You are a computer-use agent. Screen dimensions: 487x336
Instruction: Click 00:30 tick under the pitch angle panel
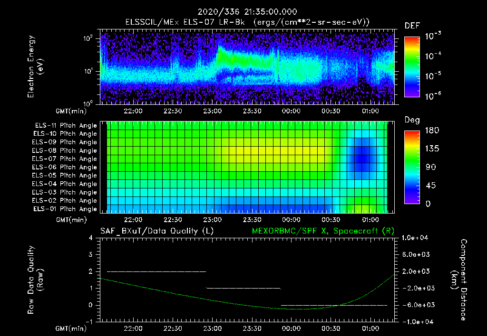[x=331, y=220]
